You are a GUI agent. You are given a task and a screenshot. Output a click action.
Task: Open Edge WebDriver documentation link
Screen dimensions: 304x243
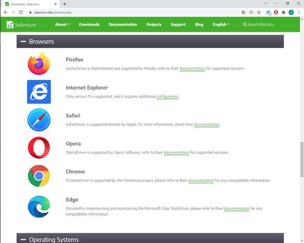click(237, 208)
